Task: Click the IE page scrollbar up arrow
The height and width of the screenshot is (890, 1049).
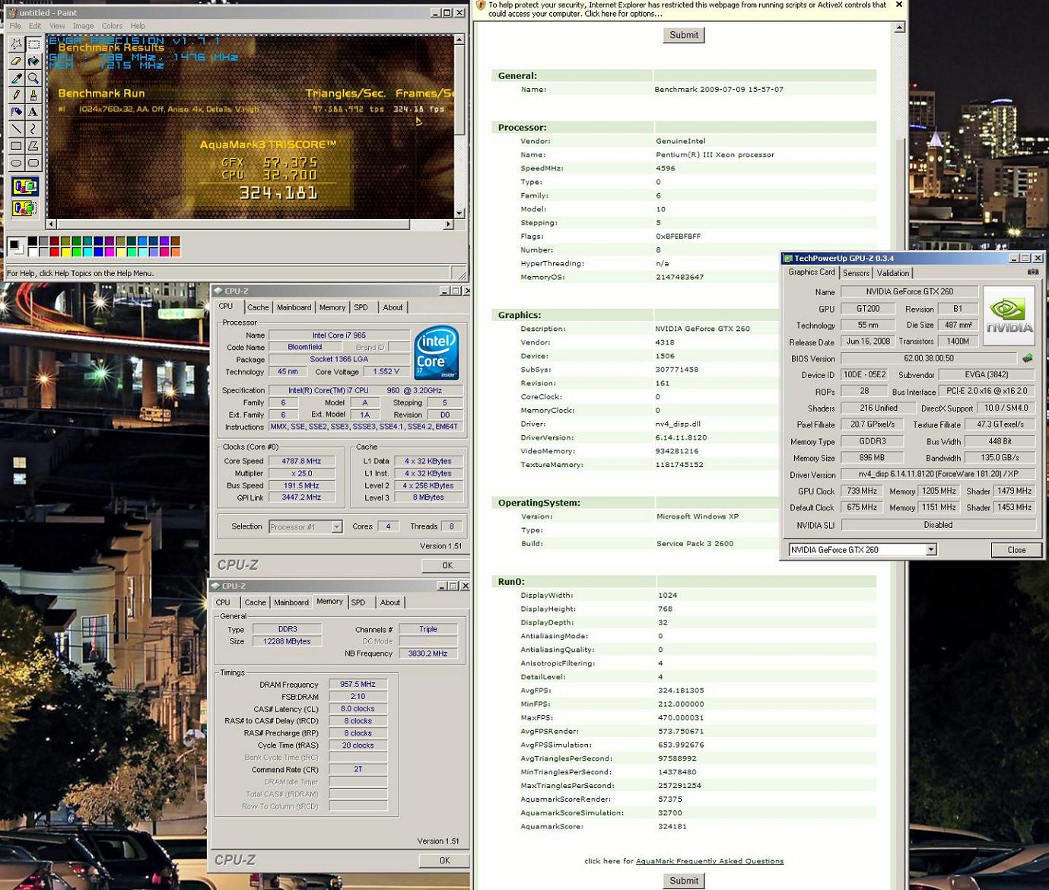Action: tap(900, 27)
